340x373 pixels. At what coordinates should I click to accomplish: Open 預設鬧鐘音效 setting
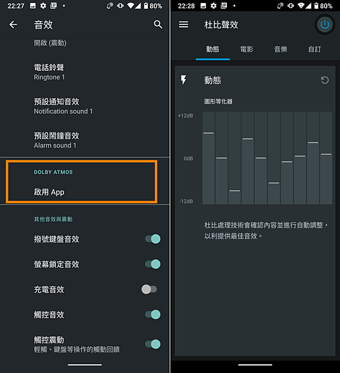pyautogui.click(x=85, y=140)
